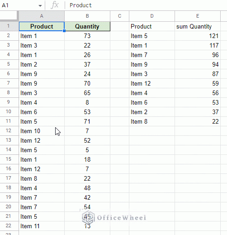Select summed value 94
The image size is (227, 235).
pos(198,64)
